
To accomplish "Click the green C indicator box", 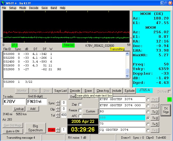I will point(169,99).
